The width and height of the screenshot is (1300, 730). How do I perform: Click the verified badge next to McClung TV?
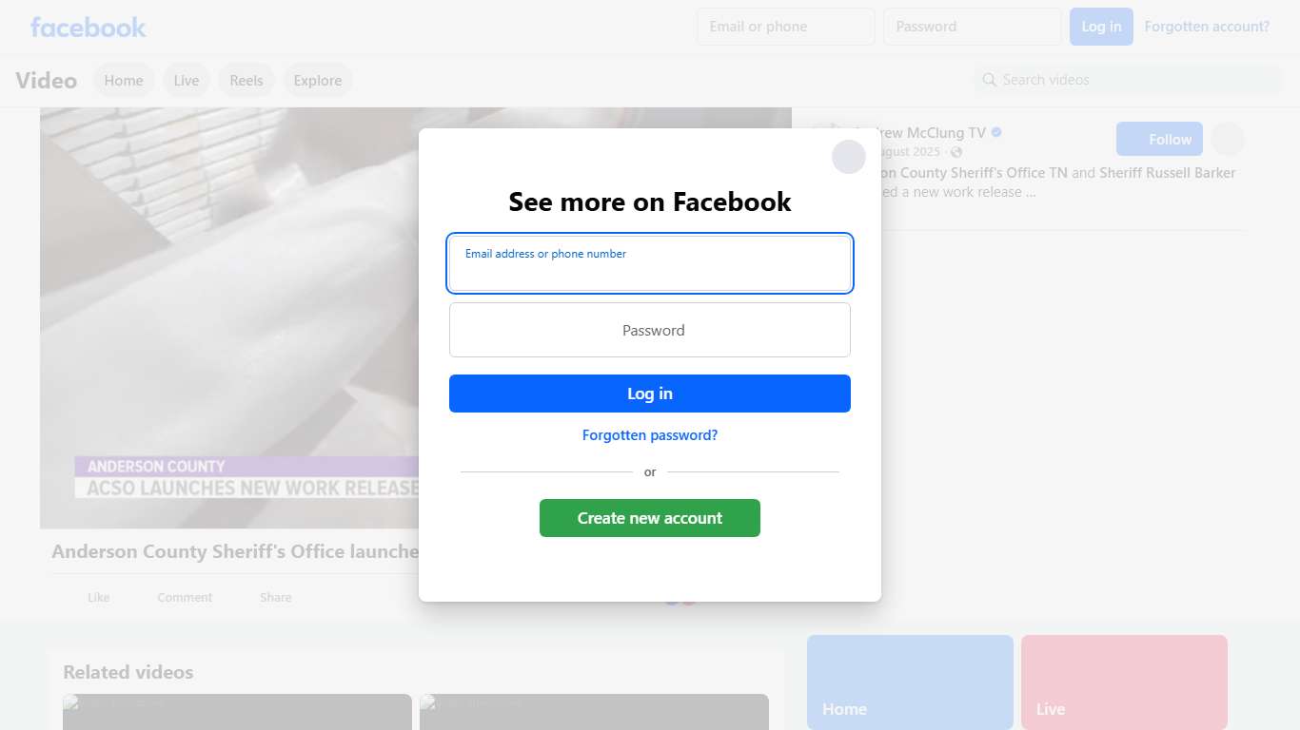tap(996, 133)
